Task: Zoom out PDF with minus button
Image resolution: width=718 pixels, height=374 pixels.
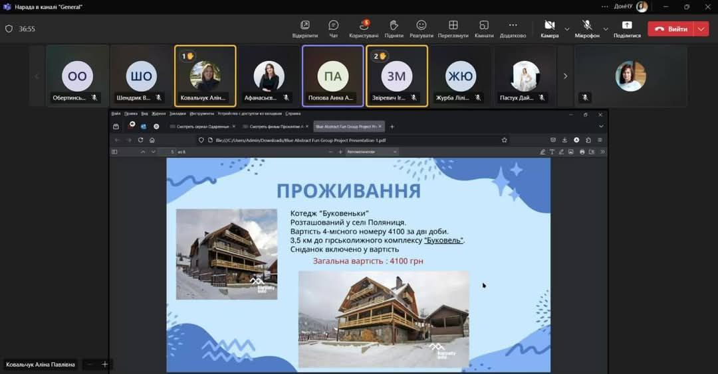Action: pyautogui.click(x=330, y=152)
